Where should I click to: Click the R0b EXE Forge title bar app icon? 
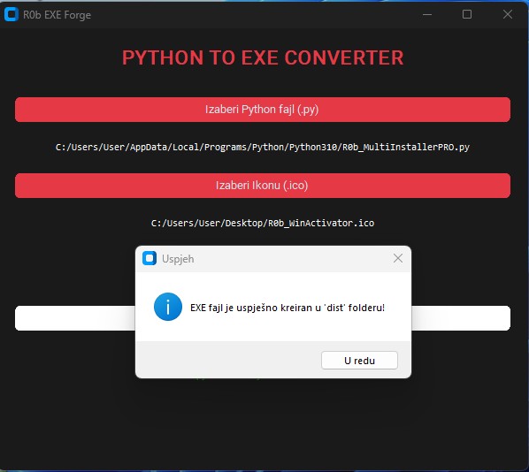[11, 14]
